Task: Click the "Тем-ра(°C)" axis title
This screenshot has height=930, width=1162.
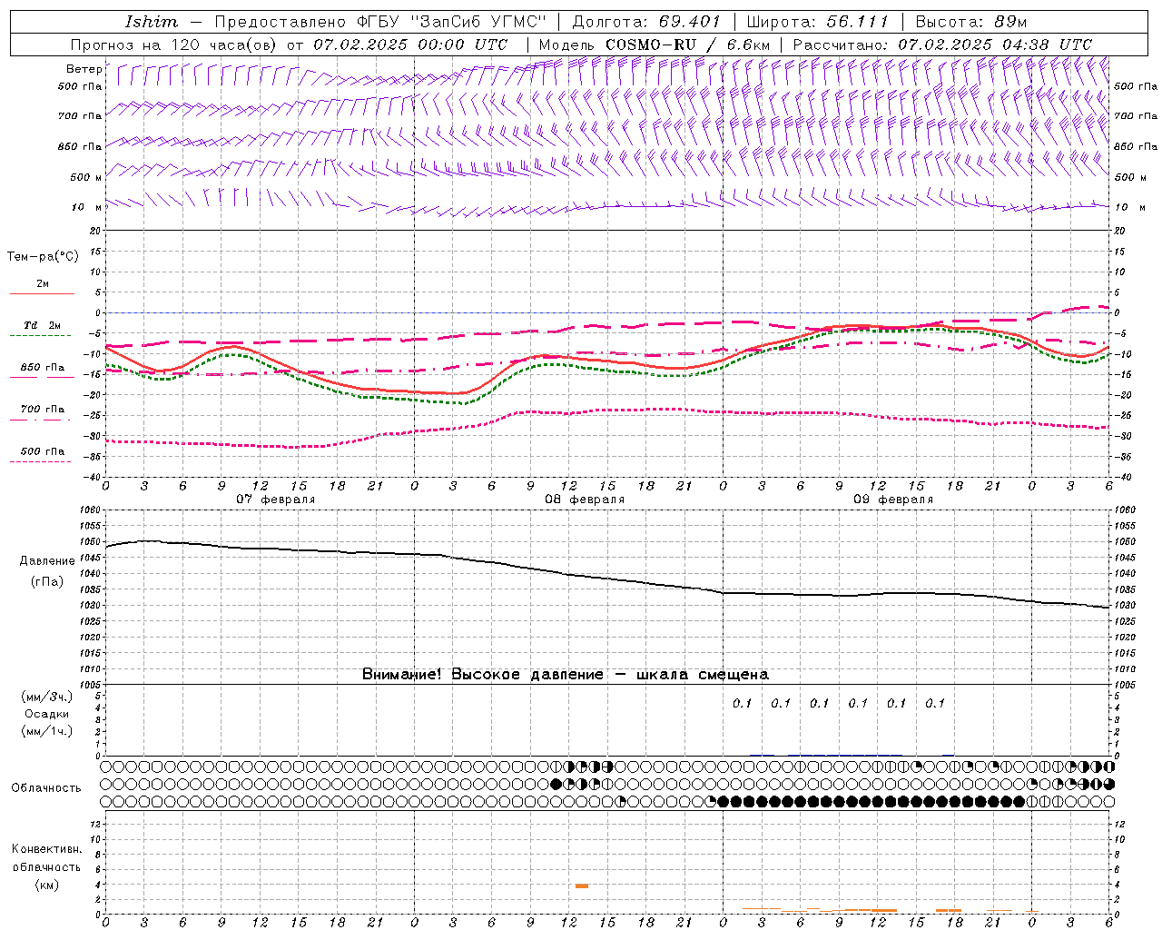Action: (43, 257)
